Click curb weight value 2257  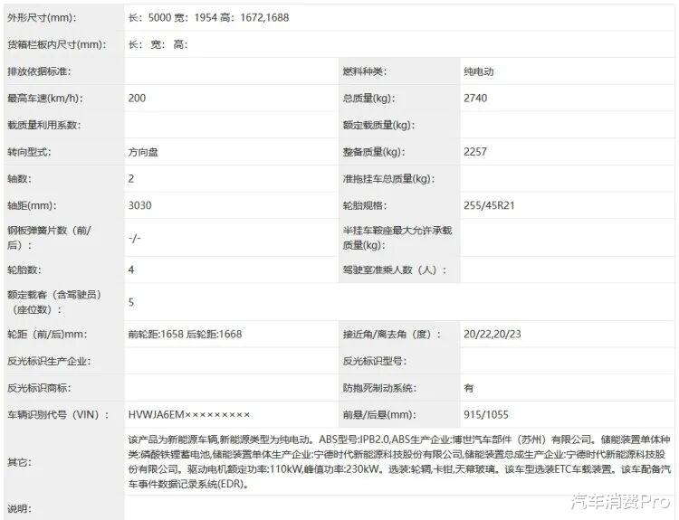pyautogui.click(x=475, y=152)
